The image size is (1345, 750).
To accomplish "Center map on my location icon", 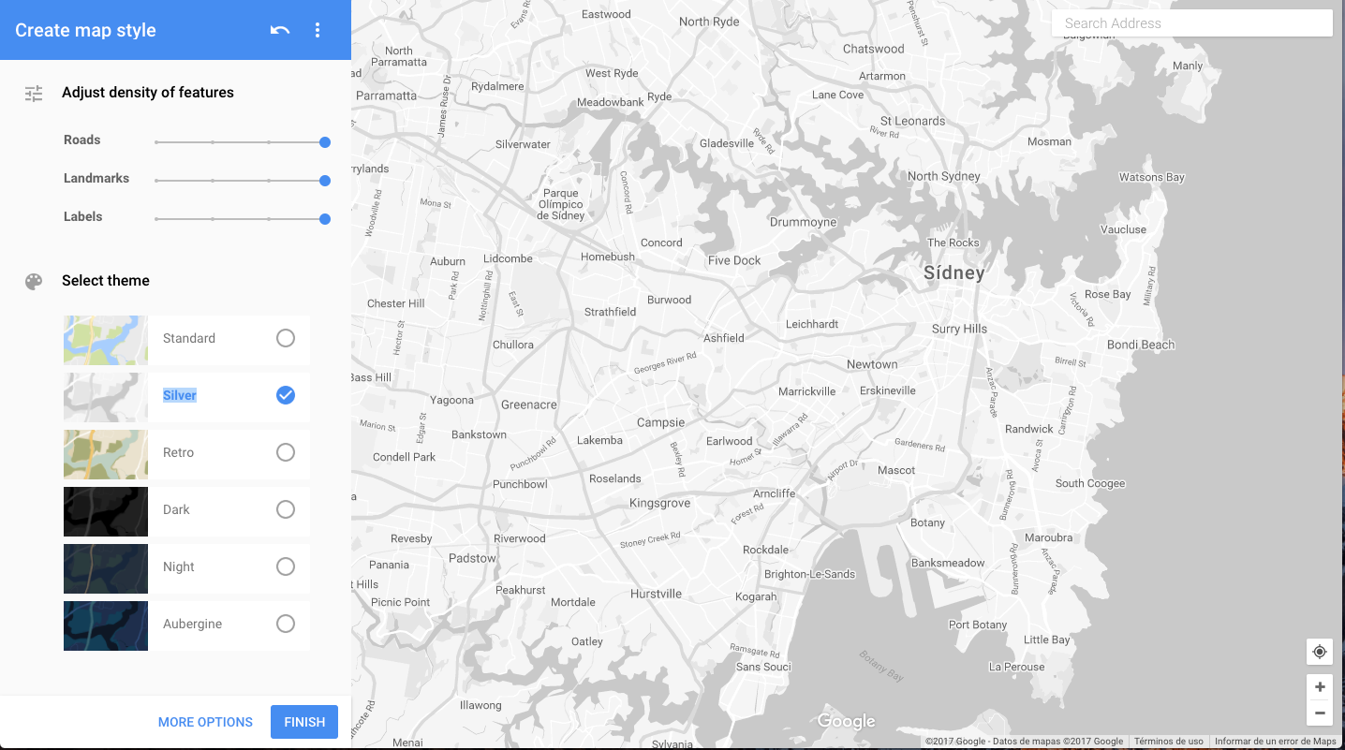I will [1320, 652].
